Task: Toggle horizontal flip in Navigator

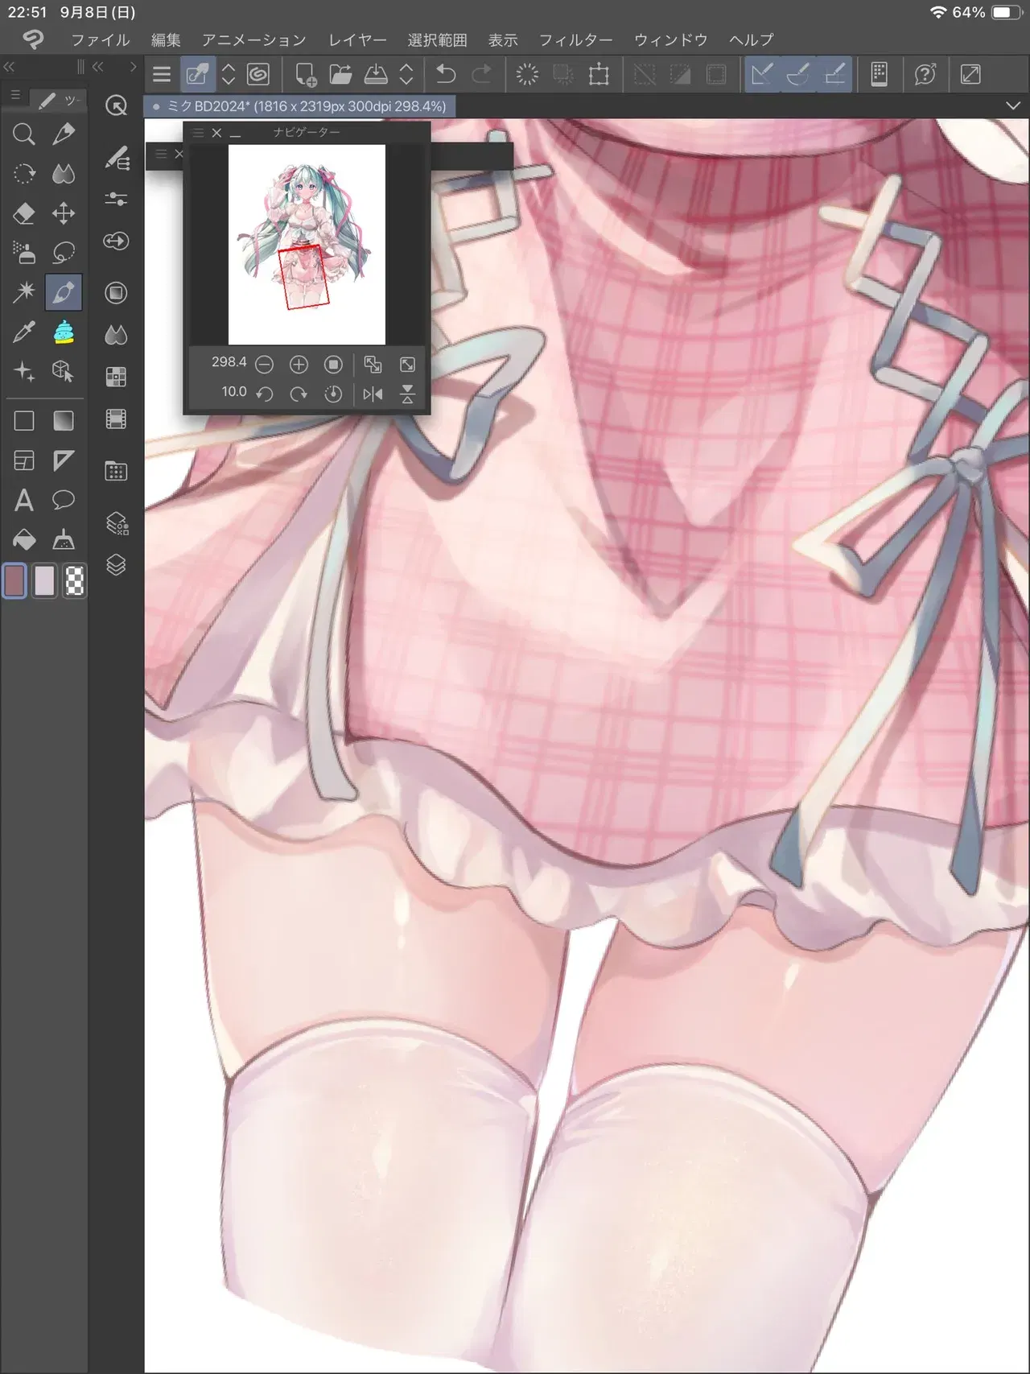Action: pos(373,394)
